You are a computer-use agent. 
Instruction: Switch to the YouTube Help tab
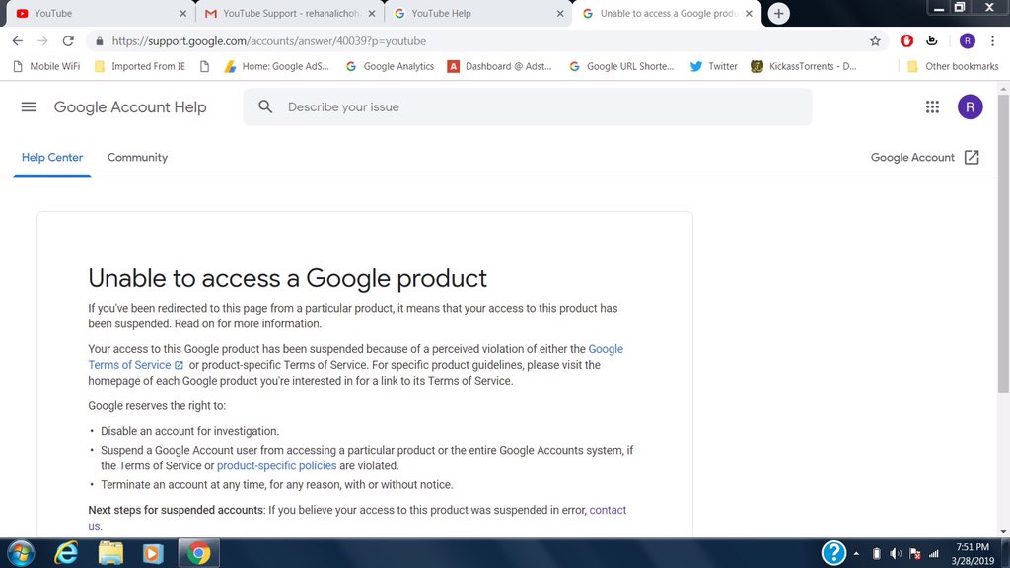pyautogui.click(x=473, y=14)
